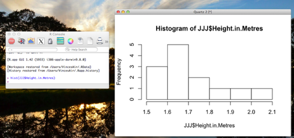Viewport: 294px width, 138px height.
Task: Open a new Quartz device window icon
Action: pos(31,41)
